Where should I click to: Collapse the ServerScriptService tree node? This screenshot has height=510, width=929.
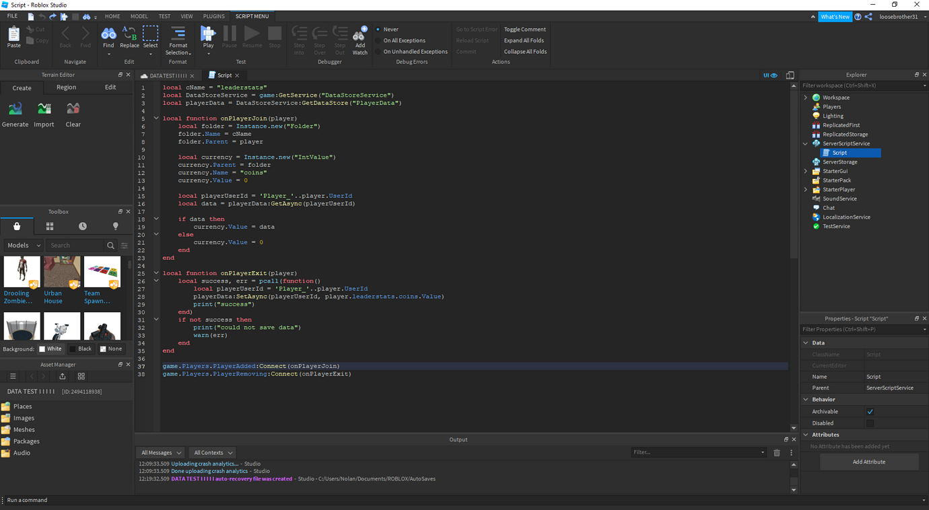pos(805,143)
